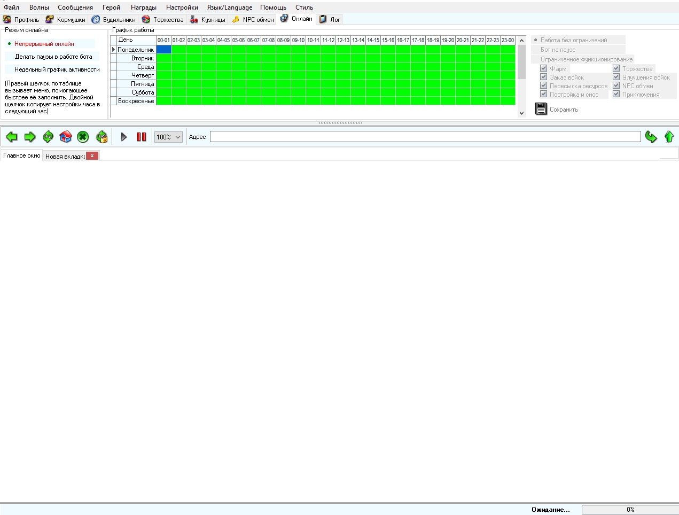Open the Настройки menu
Screen dimensions: 679x515
coord(182,7)
